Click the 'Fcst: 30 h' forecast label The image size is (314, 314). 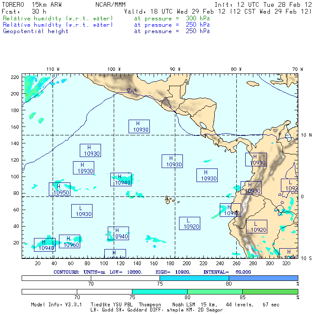click(24, 11)
